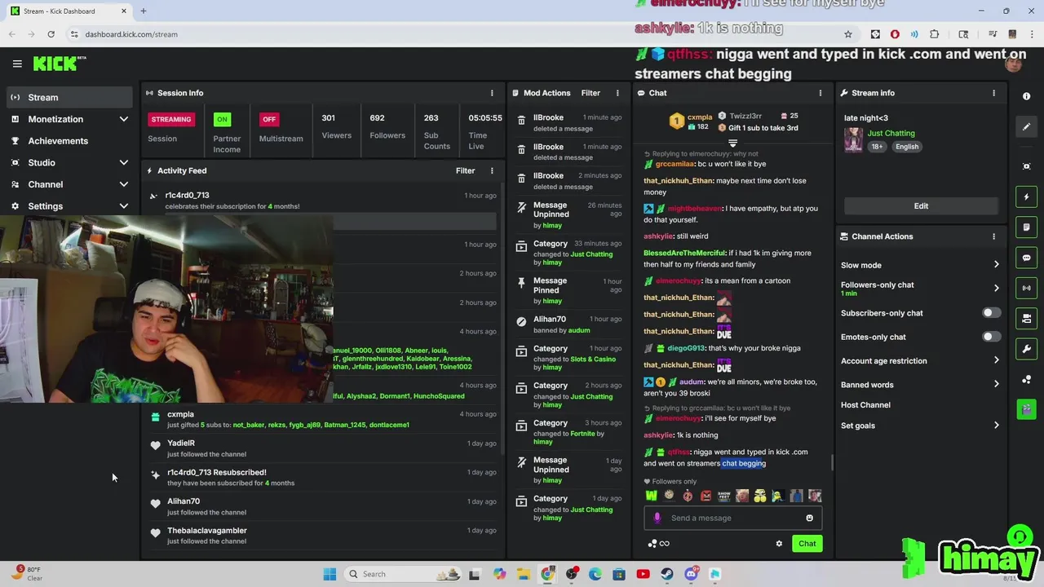Open the emoji picker in chat input

[809, 518]
